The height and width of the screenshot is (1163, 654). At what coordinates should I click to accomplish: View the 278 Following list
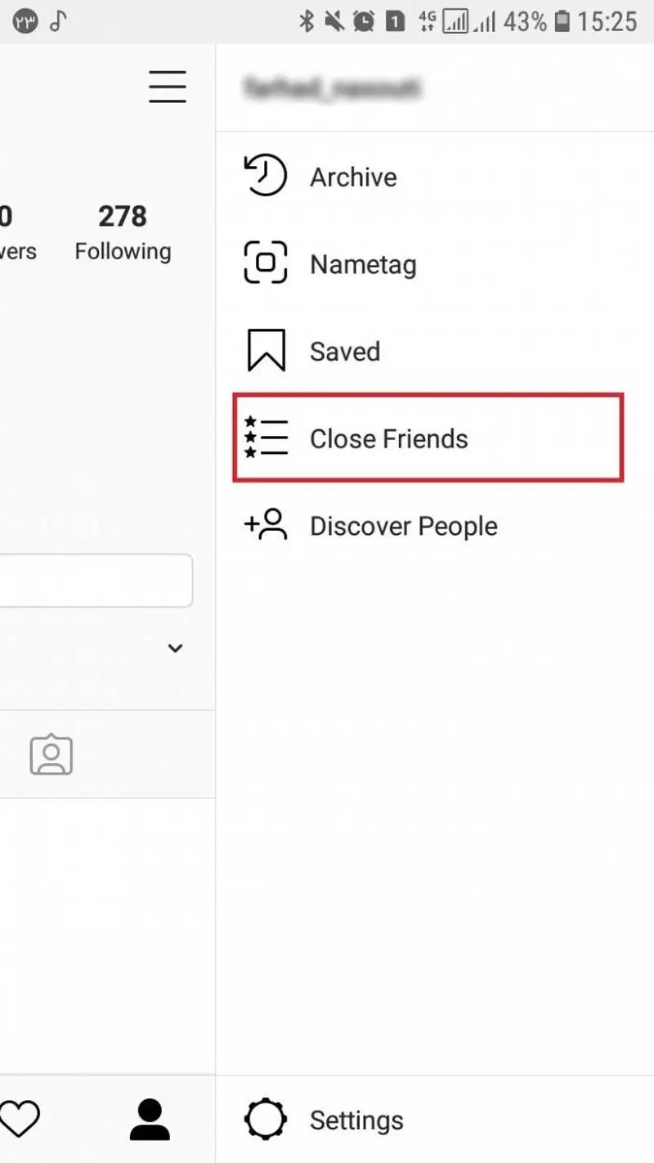[123, 233]
